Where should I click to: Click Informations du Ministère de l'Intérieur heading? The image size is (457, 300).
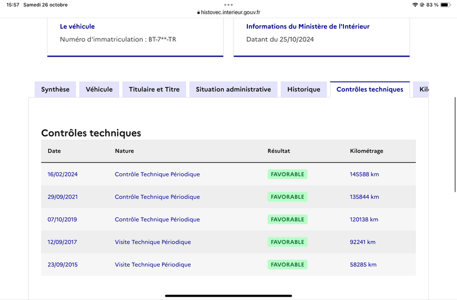[x=308, y=26]
